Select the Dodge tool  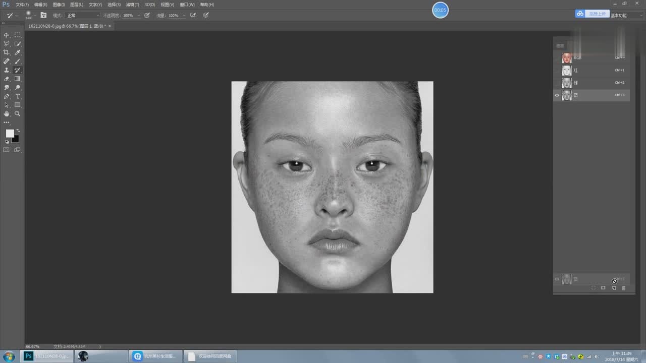(x=18, y=87)
